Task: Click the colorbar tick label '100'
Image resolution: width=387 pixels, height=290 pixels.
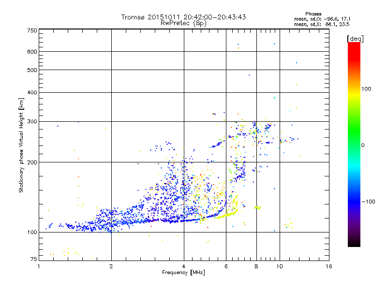Action: pyautogui.click(x=366, y=89)
